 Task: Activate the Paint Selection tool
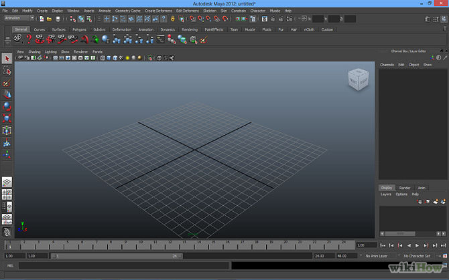(x=7, y=83)
